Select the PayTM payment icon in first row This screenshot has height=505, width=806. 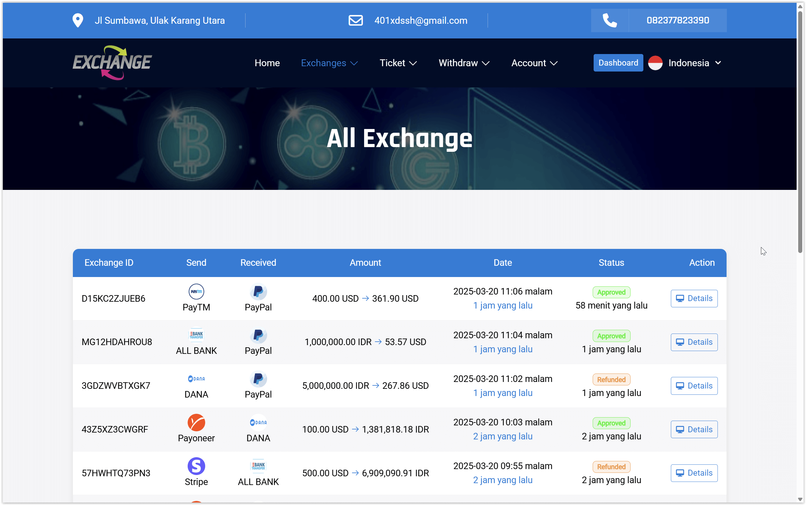click(196, 291)
